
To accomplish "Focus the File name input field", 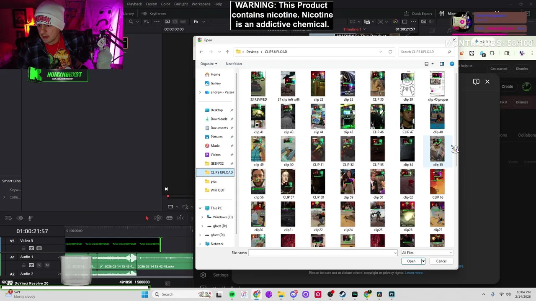I will (320, 253).
